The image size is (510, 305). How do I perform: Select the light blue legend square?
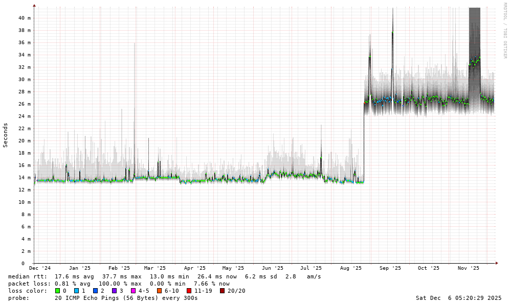click(x=76, y=291)
